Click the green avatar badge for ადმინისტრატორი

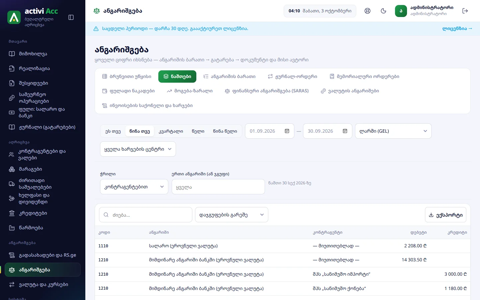(x=401, y=11)
